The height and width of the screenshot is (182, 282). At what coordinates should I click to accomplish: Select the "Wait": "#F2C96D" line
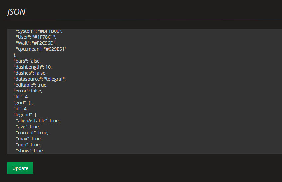point(36,43)
